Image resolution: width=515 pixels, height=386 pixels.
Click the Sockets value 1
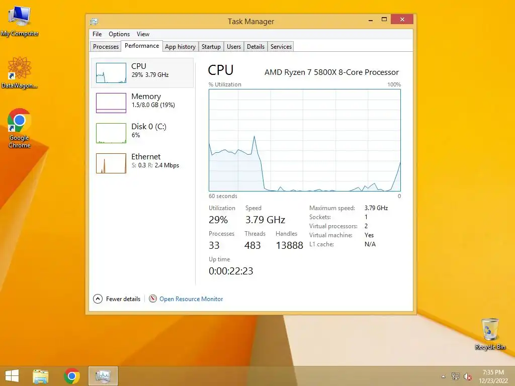coord(366,217)
